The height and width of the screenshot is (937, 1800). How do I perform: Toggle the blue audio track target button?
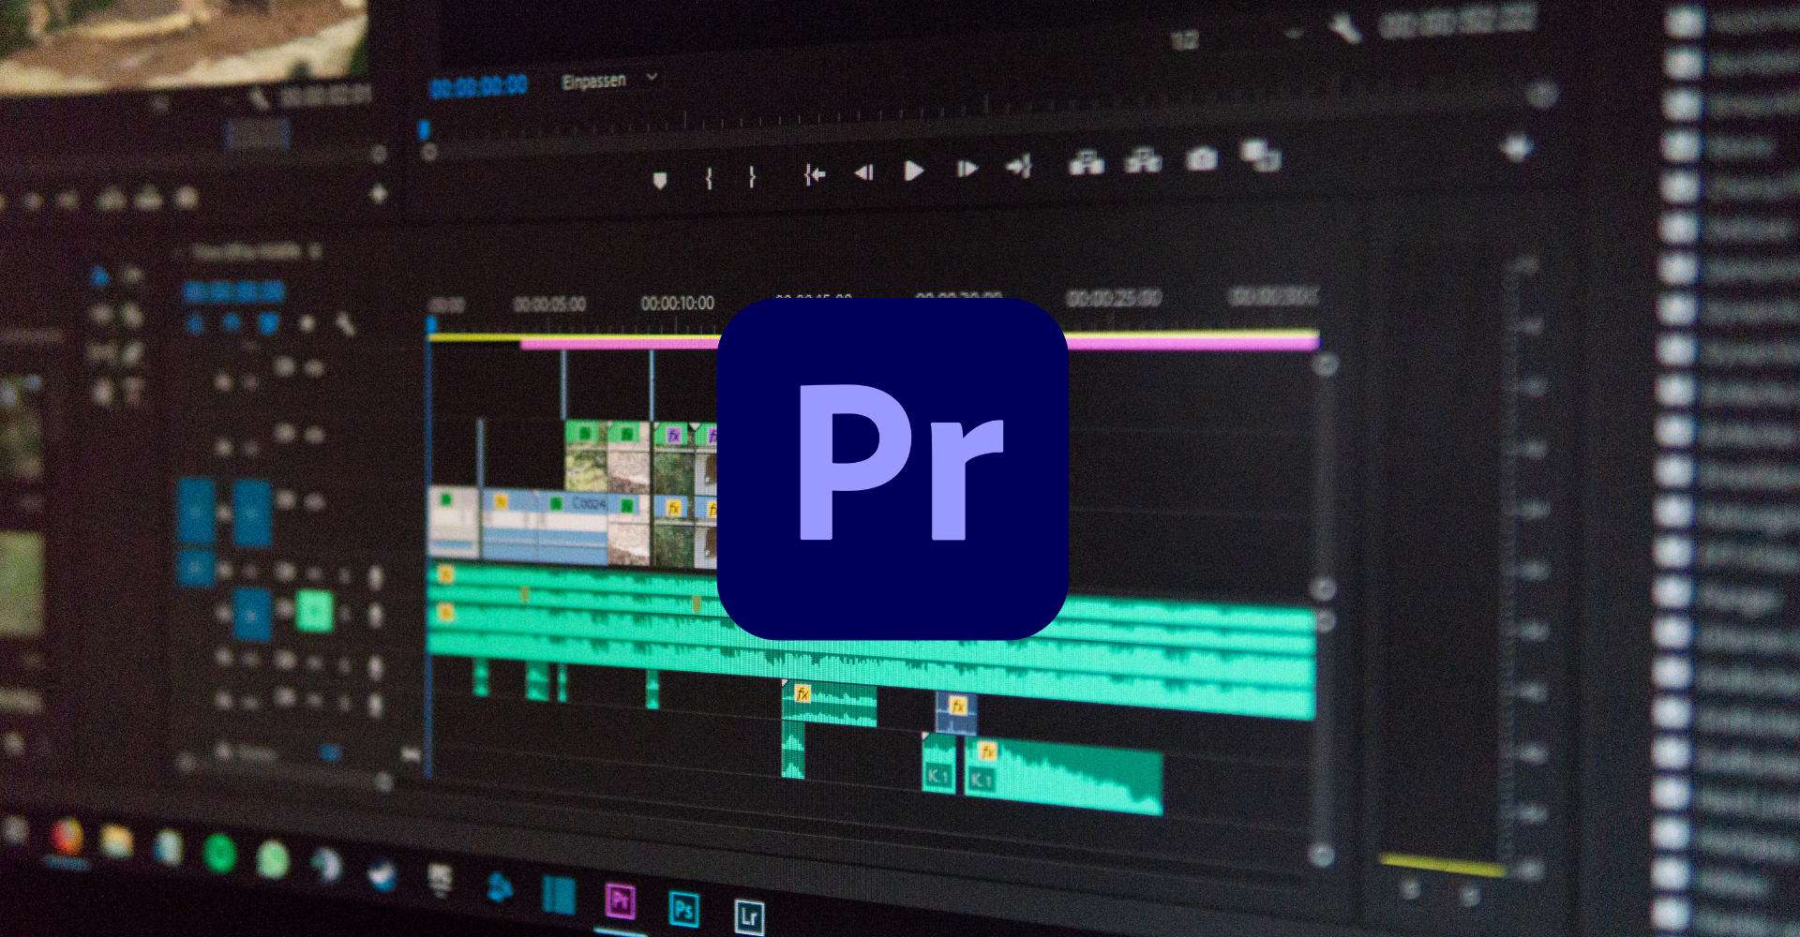click(x=252, y=615)
